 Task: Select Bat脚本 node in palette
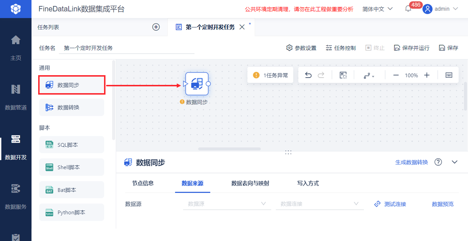click(72, 190)
